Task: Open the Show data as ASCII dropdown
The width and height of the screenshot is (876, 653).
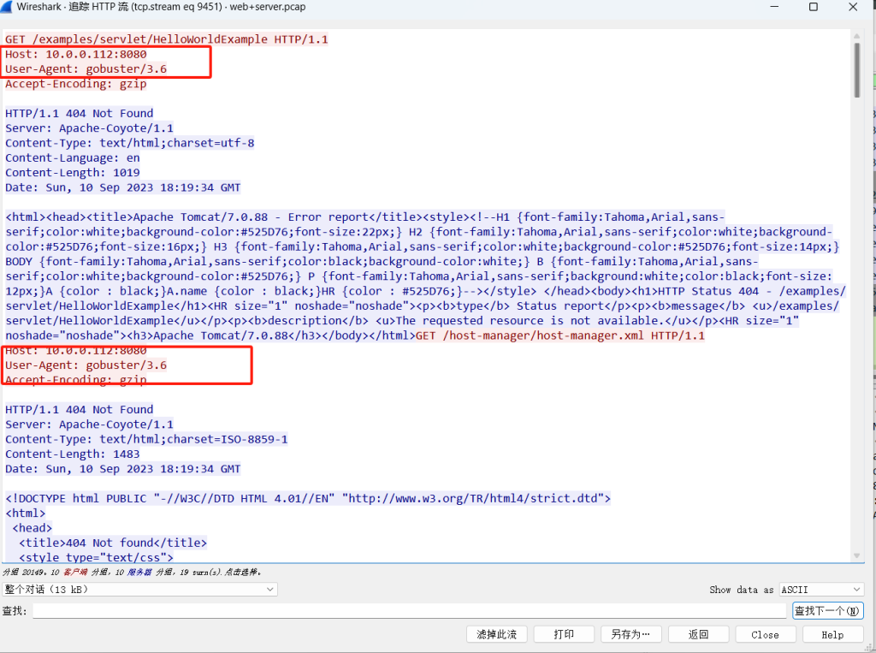Action: (821, 590)
